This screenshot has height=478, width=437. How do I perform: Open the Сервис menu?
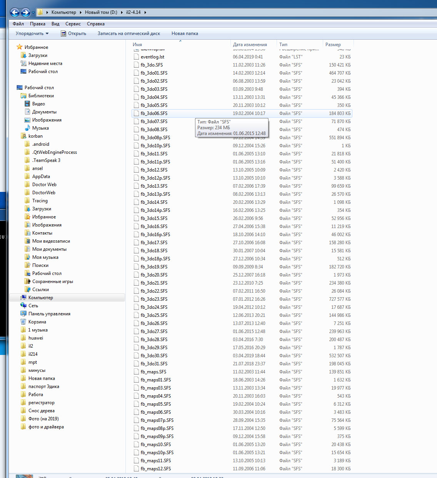[x=73, y=24]
